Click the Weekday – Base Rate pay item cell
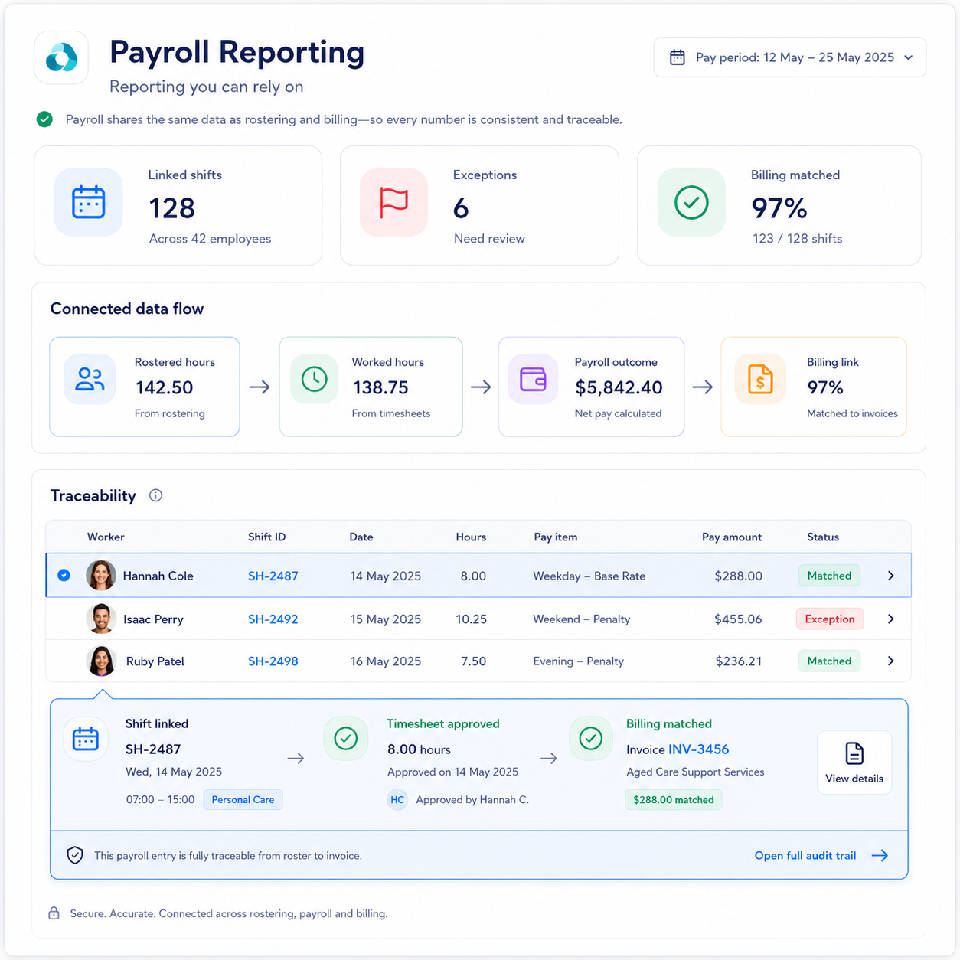 (x=589, y=576)
